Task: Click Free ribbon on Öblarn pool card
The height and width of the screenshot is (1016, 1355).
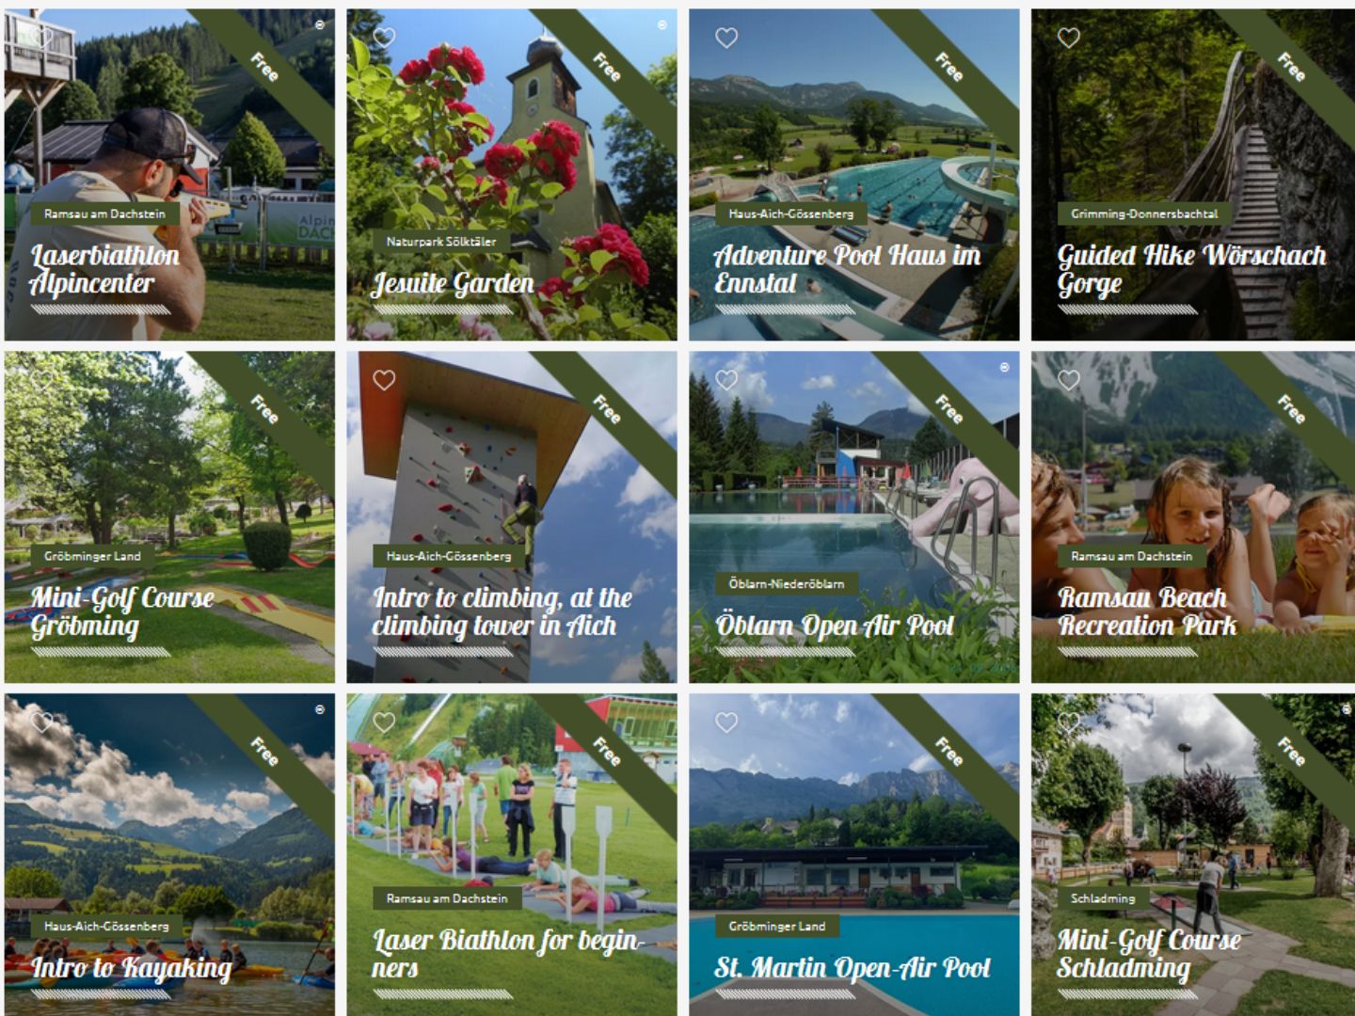Action: [948, 408]
